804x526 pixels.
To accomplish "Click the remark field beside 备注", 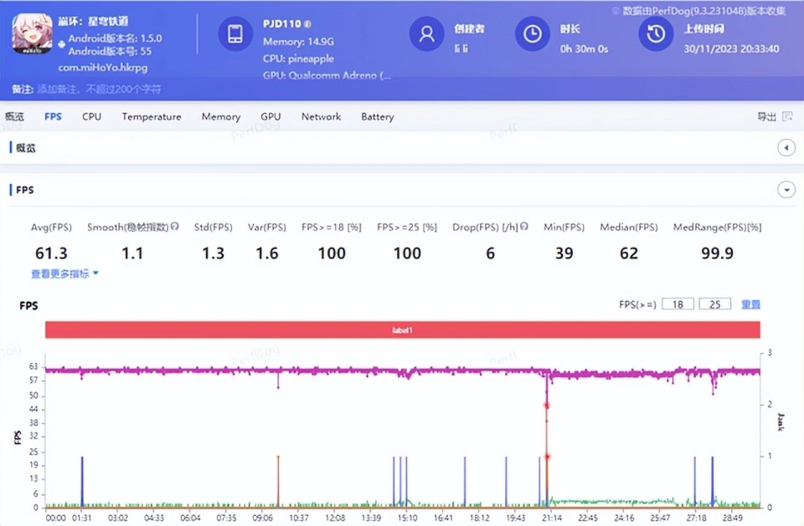I will click(x=99, y=89).
